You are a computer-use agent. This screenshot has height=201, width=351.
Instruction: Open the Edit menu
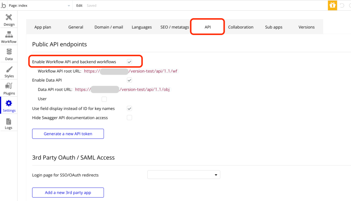click(79, 5)
